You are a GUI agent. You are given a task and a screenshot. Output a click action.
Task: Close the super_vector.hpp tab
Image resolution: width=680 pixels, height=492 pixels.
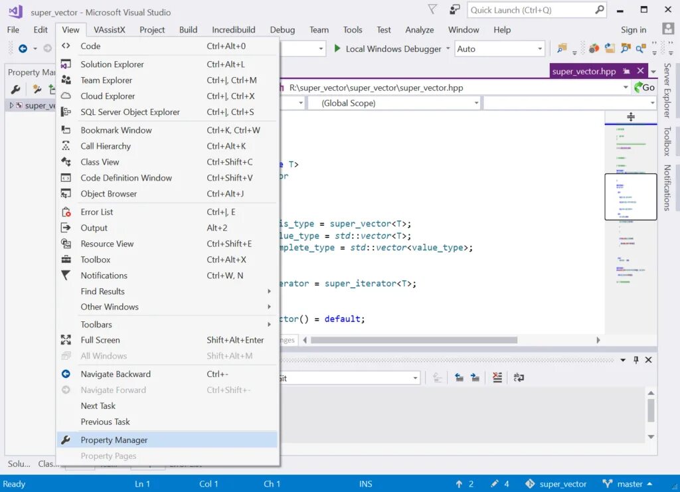tap(641, 70)
